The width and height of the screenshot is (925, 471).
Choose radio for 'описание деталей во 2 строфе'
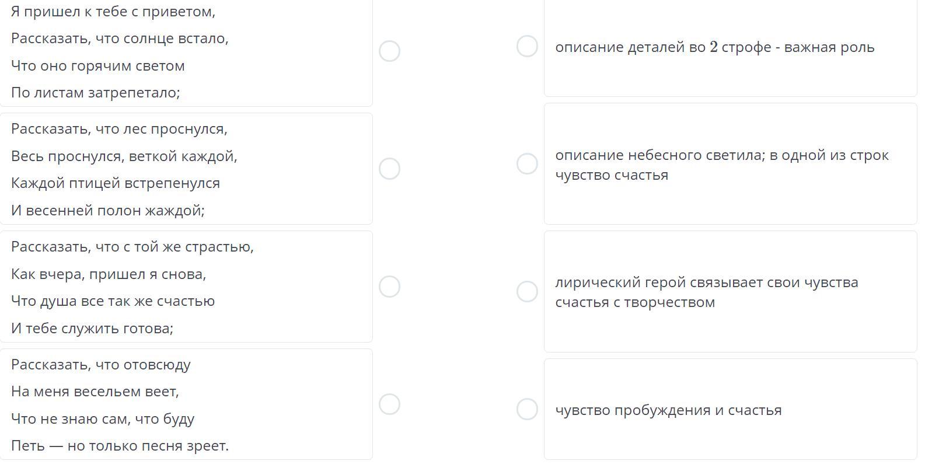tap(527, 46)
